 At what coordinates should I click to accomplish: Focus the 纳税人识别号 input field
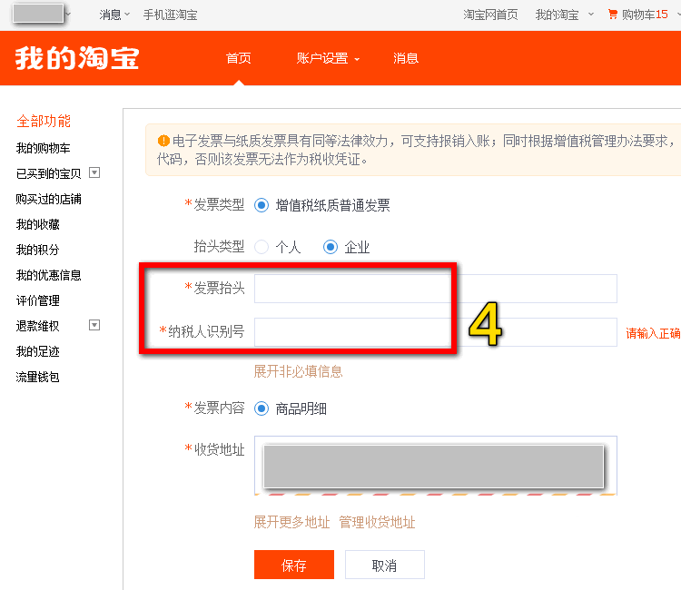435,332
